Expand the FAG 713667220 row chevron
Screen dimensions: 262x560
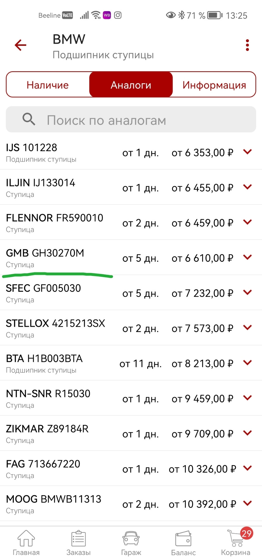(x=247, y=468)
